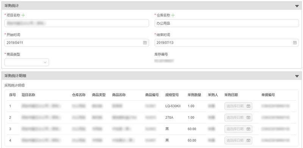
Task: Click the 1.00 quantity in row 1
Action: coord(191,106)
